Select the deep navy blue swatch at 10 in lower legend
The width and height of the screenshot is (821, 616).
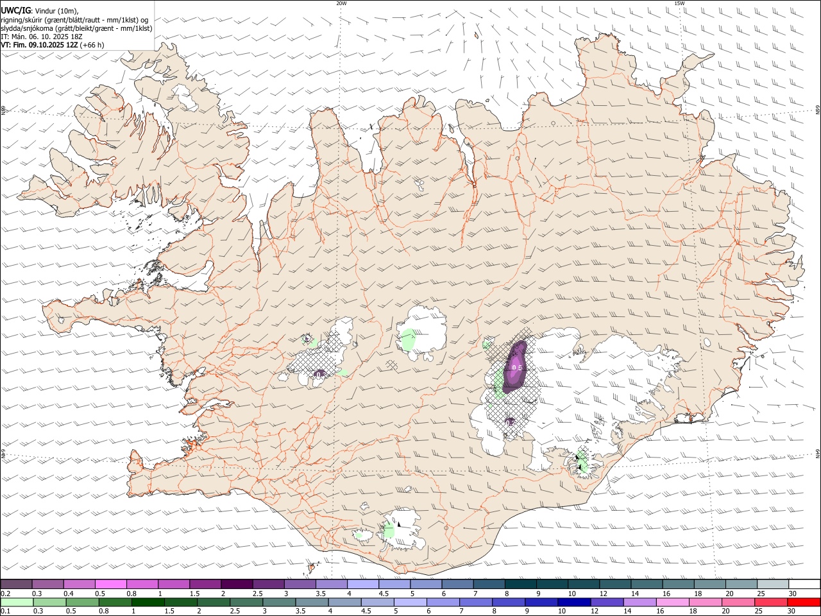(574, 602)
